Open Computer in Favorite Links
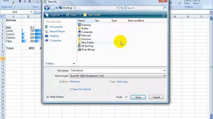 coord(56,40)
